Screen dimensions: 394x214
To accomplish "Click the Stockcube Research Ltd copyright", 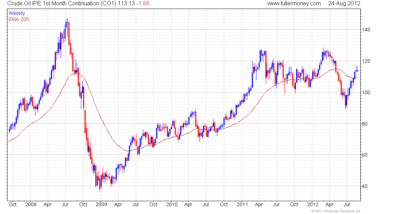I will 336,211.
